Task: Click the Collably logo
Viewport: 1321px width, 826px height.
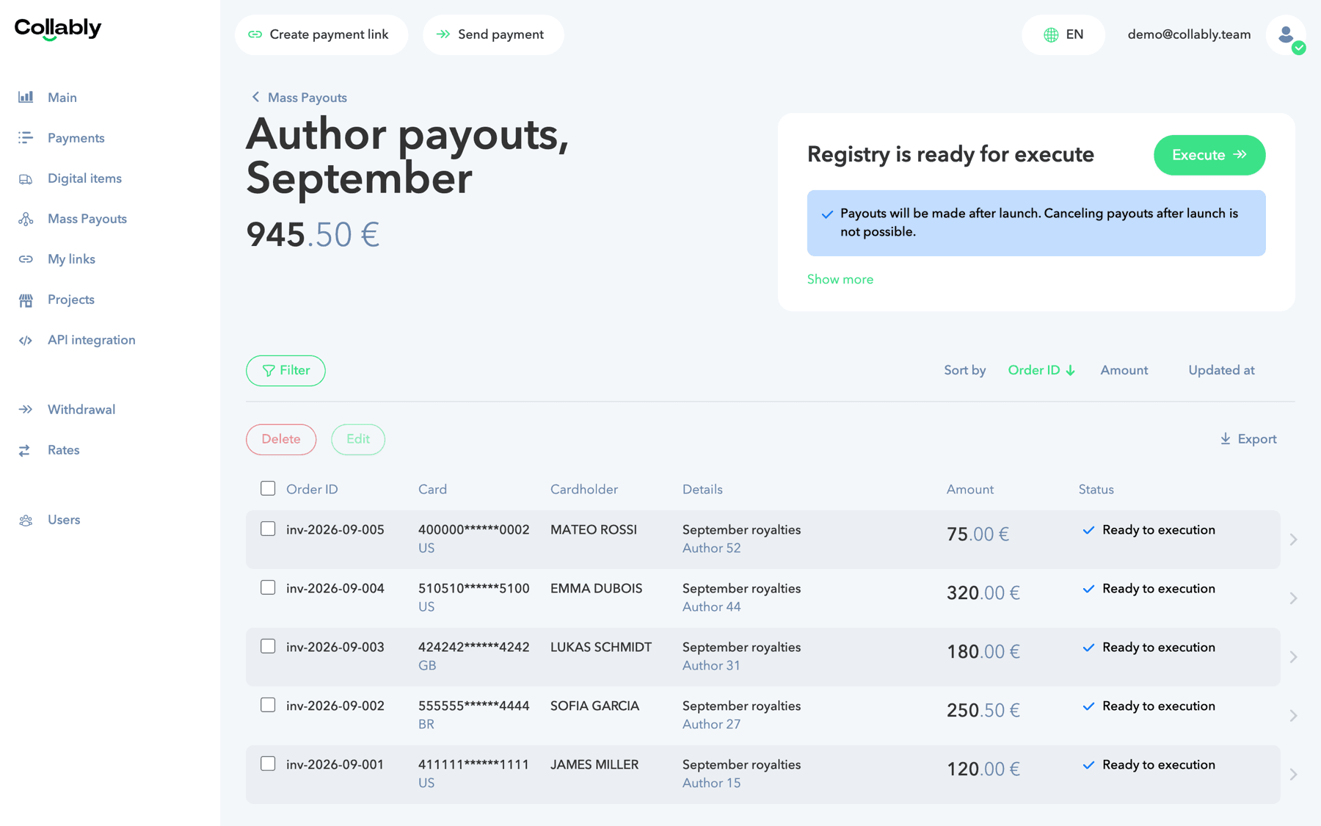Action: click(58, 29)
